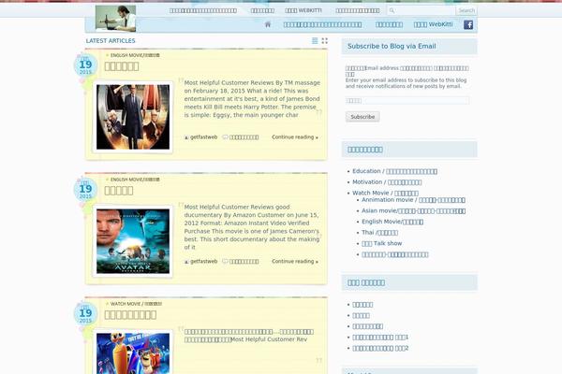Switch to list view layout icon

tap(315, 41)
